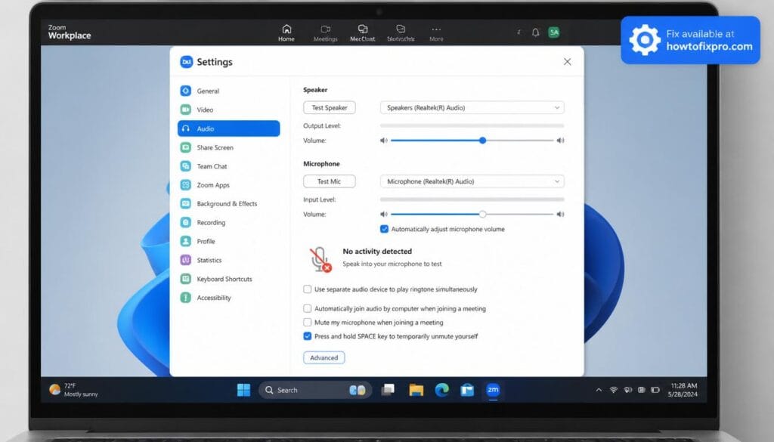Click the Windows taskbar Search box
The image size is (774, 442).
coord(315,390)
